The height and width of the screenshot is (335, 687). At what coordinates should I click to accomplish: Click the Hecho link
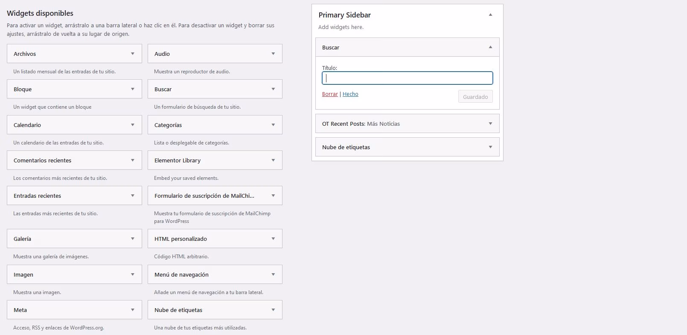pos(350,94)
